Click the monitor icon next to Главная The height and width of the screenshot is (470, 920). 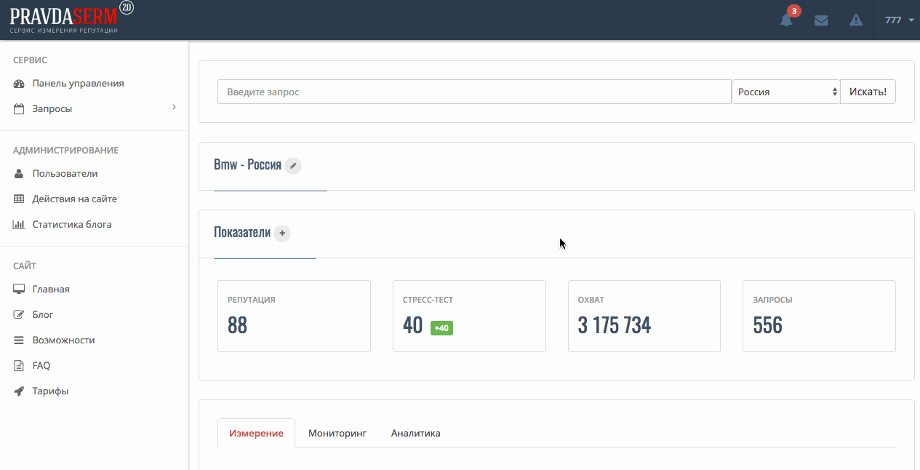(20, 290)
